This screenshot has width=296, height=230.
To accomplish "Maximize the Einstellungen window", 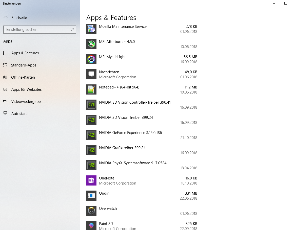I will click(286, 3).
